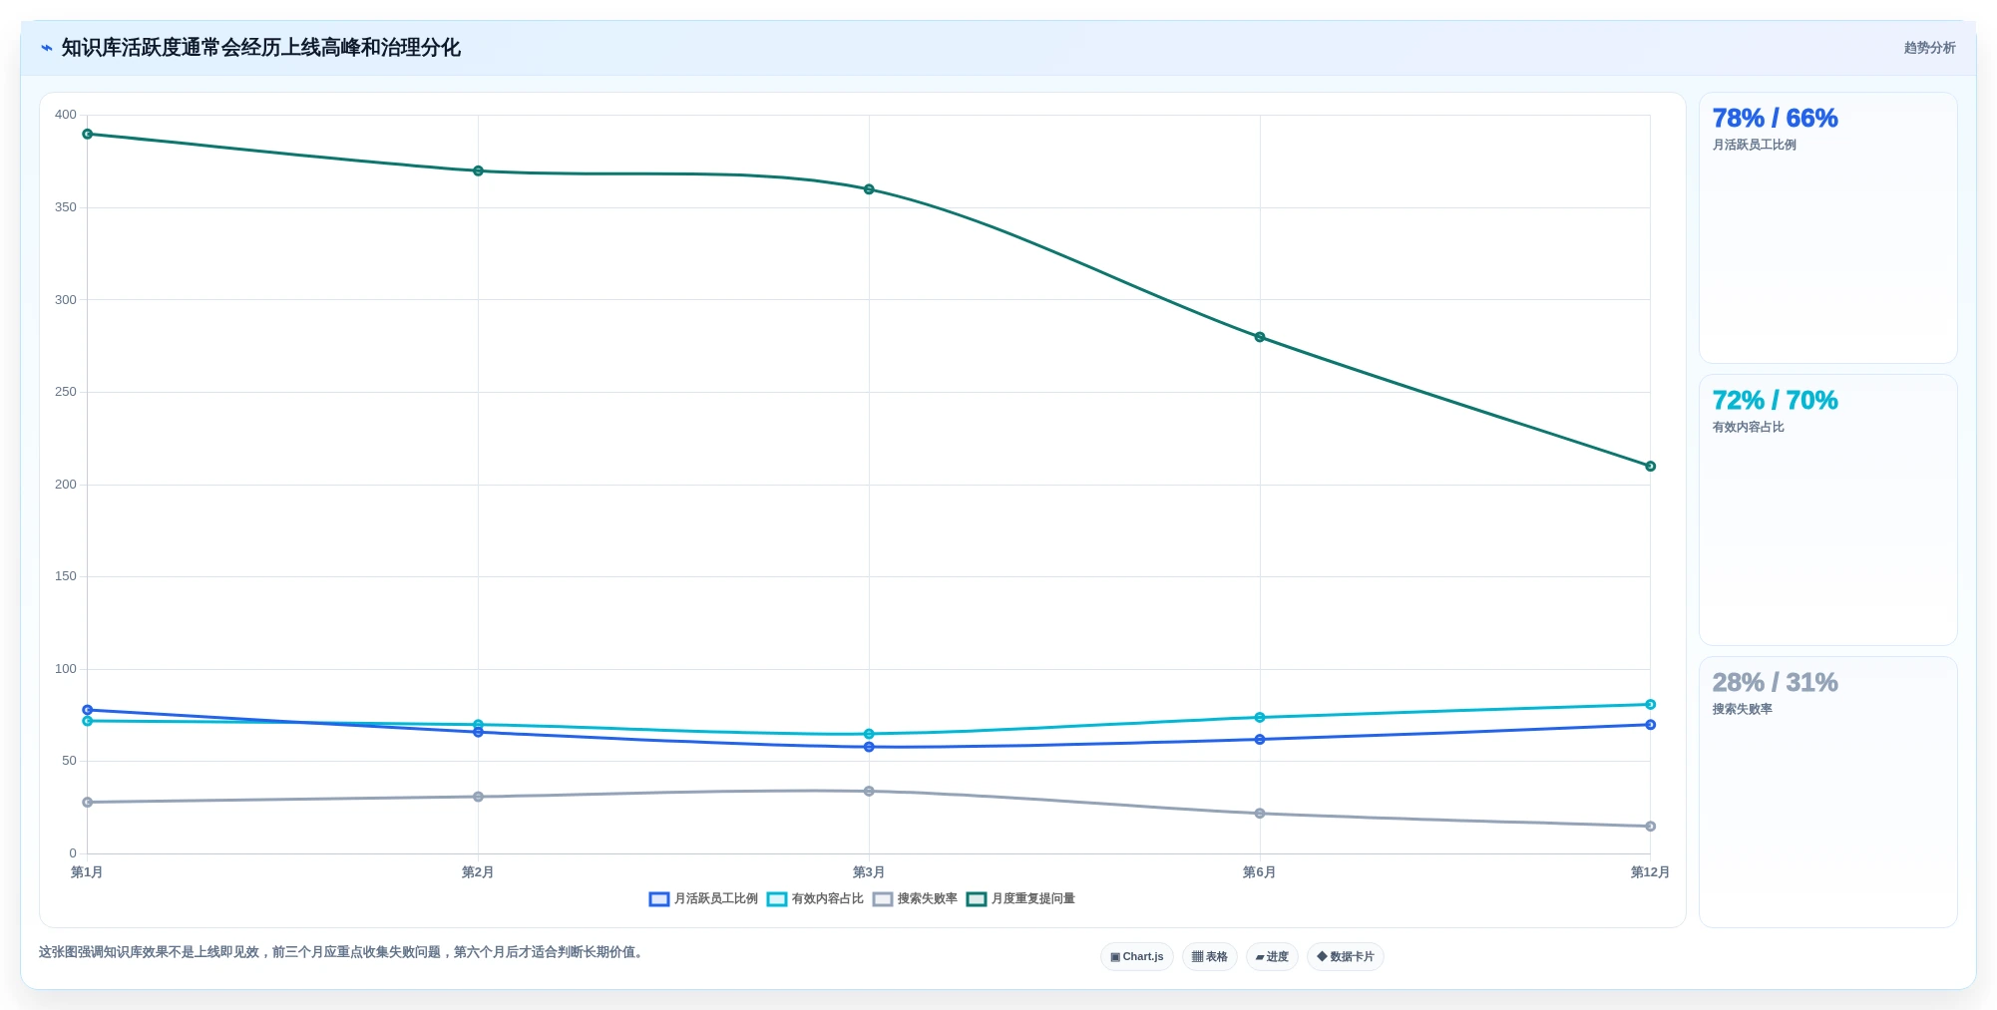Click 搜索失败率 data point at 第6月
1997x1010 pixels.
(x=1260, y=814)
